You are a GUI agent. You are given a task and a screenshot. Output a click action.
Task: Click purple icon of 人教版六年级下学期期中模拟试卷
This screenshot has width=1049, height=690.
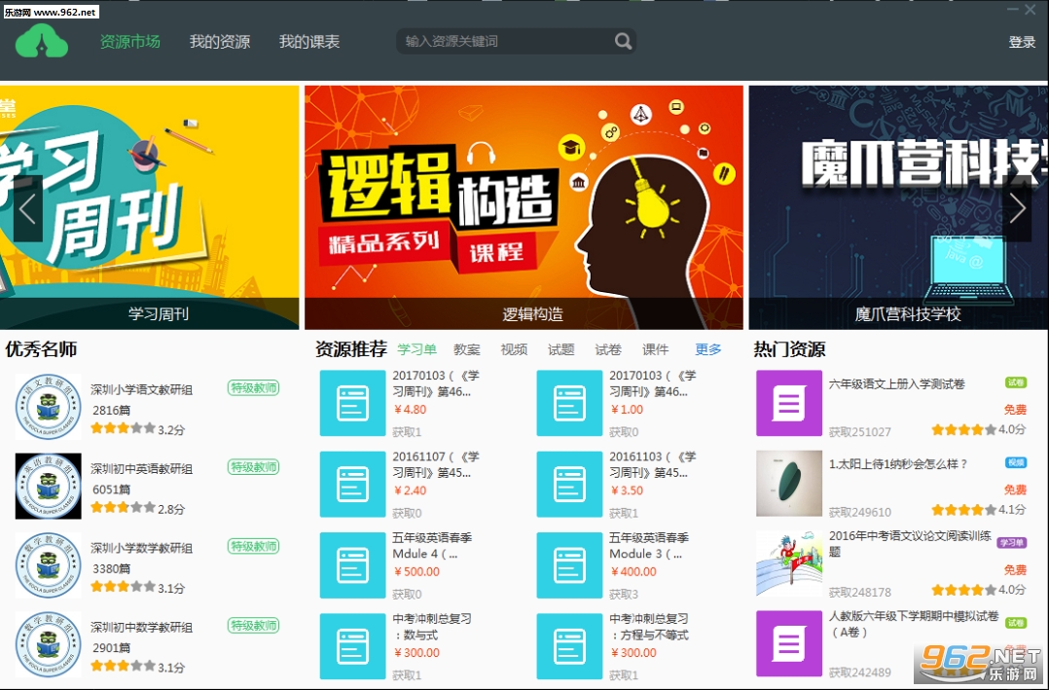[x=789, y=643]
